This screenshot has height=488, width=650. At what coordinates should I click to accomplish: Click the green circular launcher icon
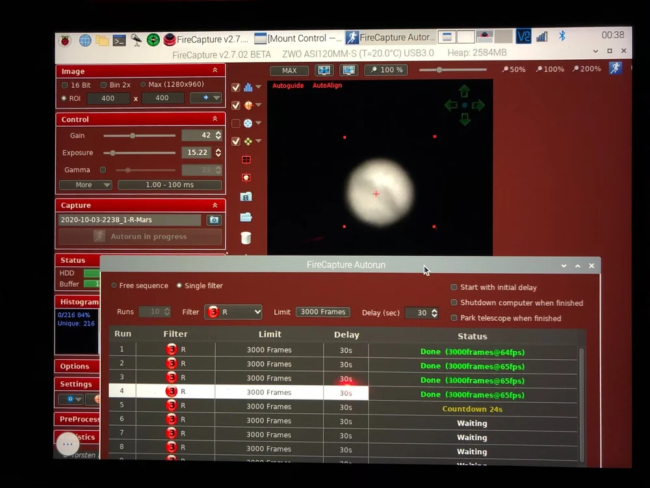coord(153,40)
